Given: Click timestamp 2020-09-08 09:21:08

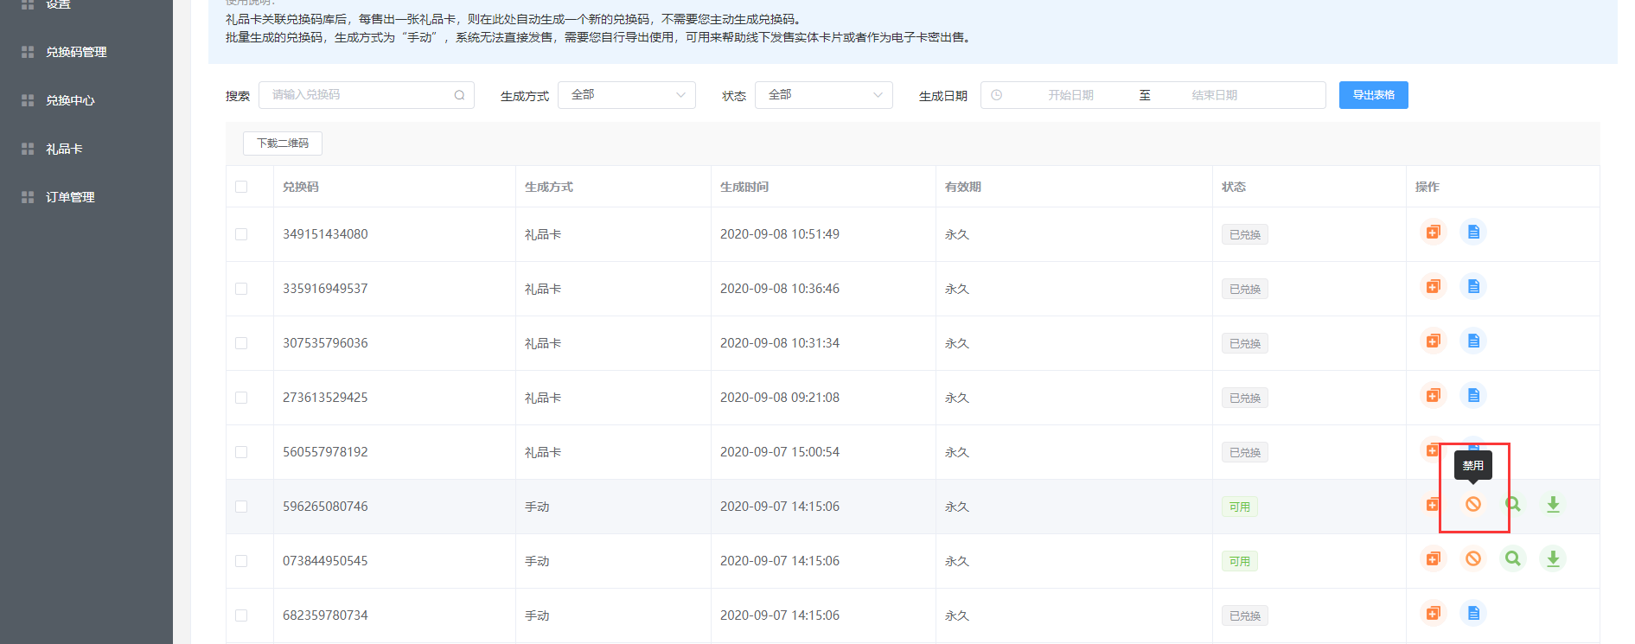Looking at the screenshot, I should (780, 398).
